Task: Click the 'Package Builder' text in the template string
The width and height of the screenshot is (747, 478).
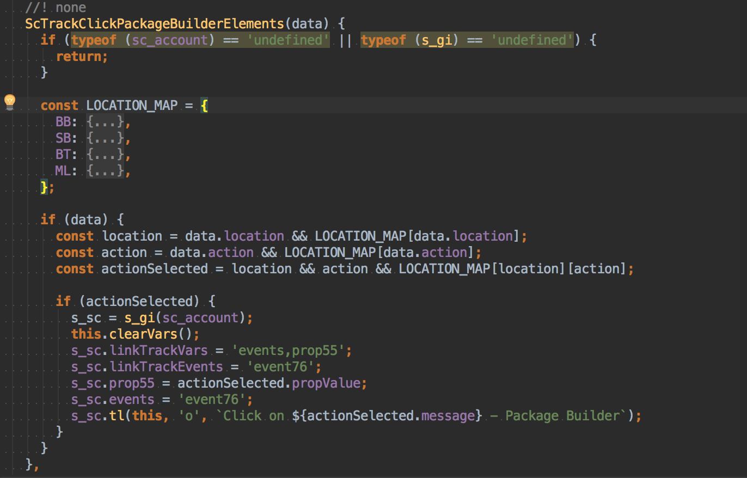Action: point(563,416)
